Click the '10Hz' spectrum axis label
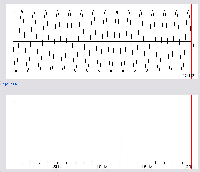Viewport: 200px width, 172px height. [102, 167]
